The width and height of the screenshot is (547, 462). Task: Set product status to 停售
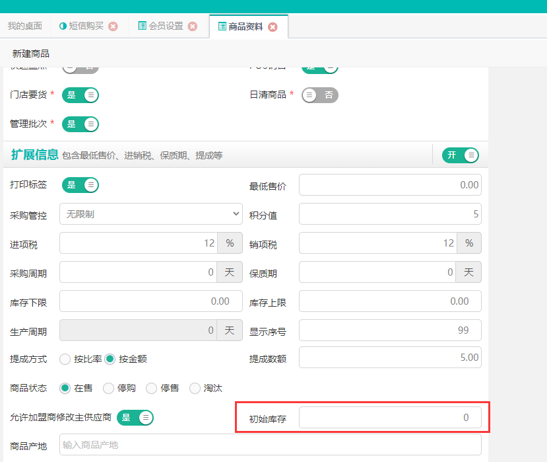point(152,389)
